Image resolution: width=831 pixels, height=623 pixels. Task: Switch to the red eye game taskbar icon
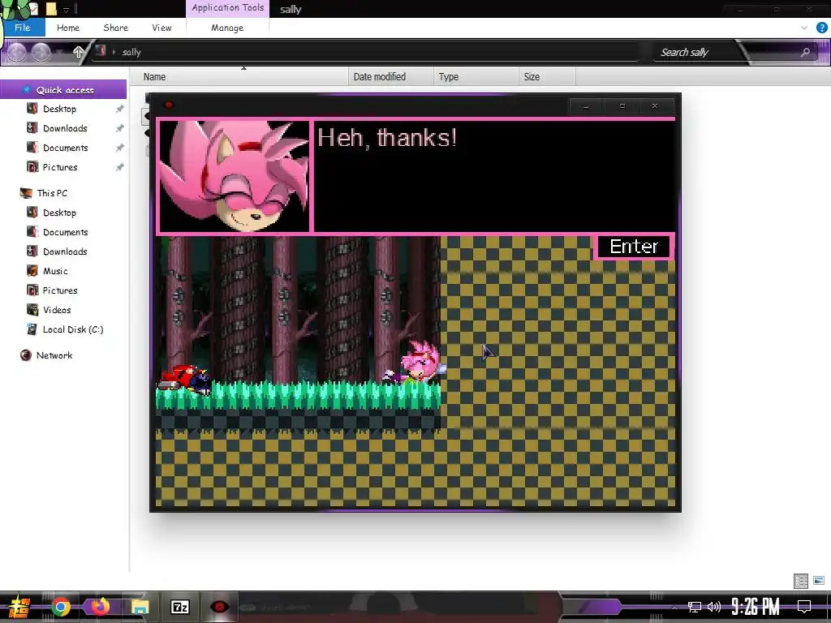[219, 607]
